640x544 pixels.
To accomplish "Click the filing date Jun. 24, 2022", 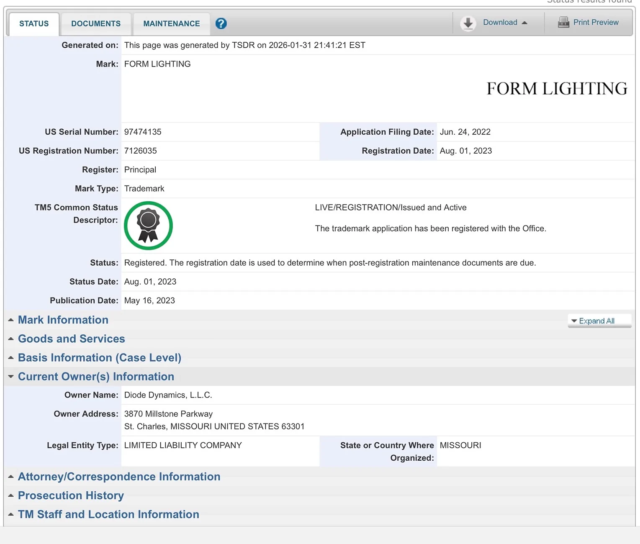I will pos(465,132).
